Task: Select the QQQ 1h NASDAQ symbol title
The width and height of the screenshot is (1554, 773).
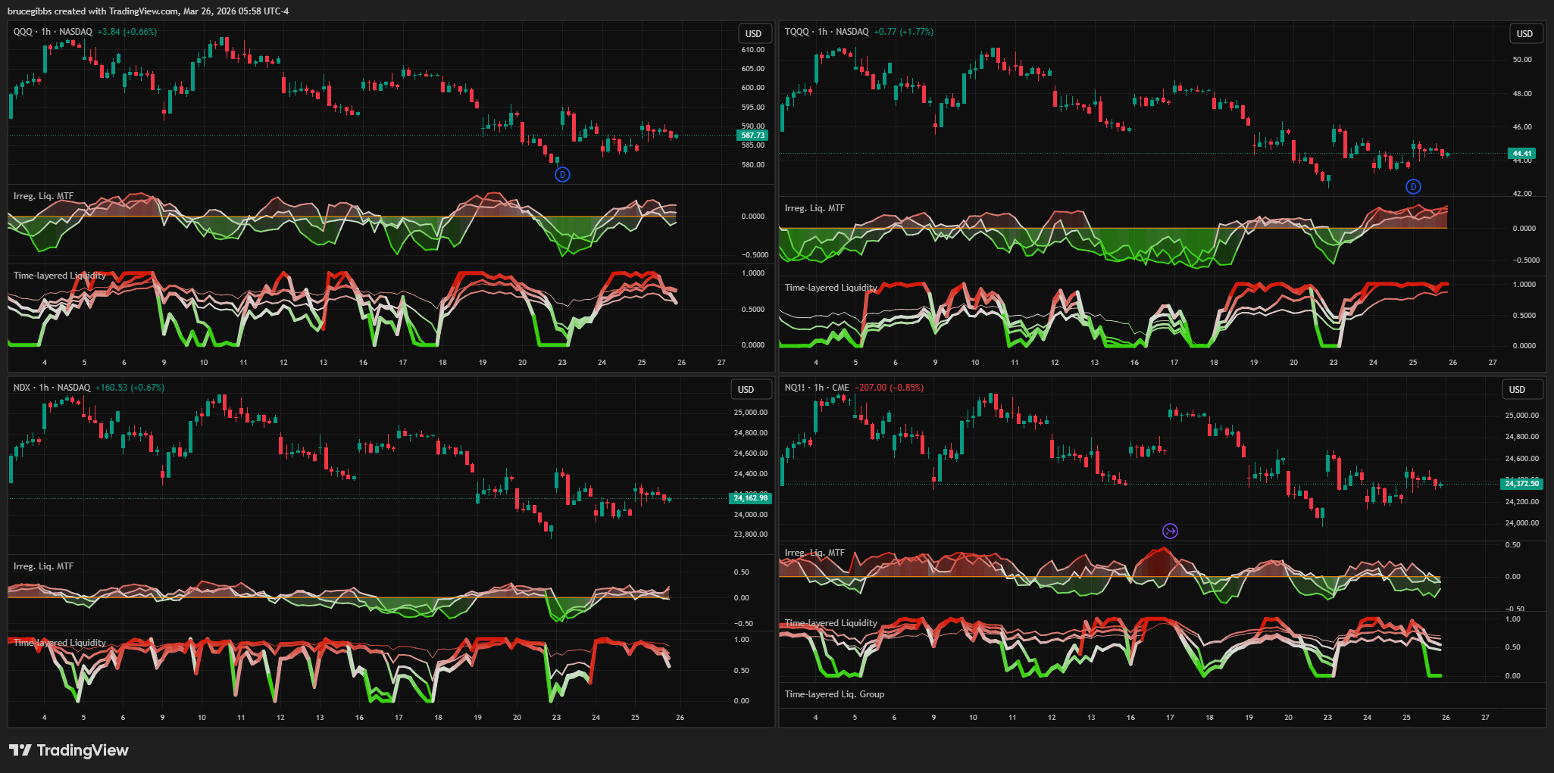Action: (x=53, y=32)
